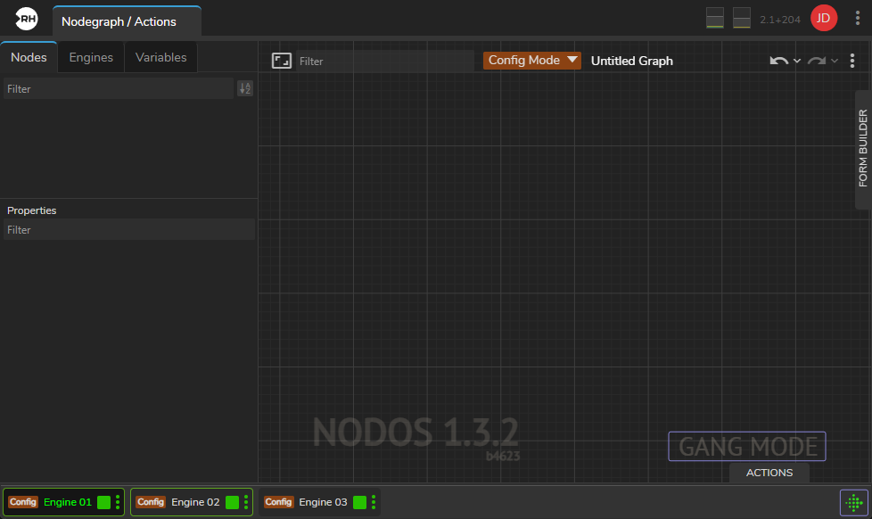This screenshot has width=872, height=519.
Task: Click the JD user avatar
Action: pyautogui.click(x=824, y=18)
